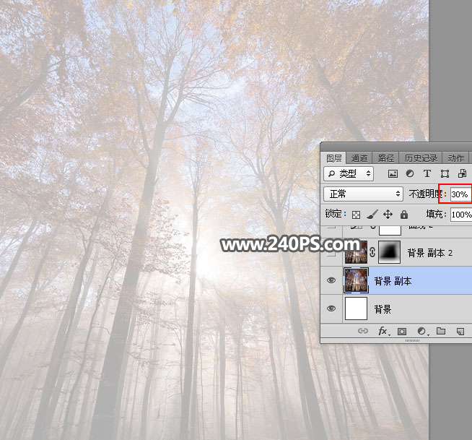Click link layers chain icon at panel bottom
The image size is (472, 440).
click(363, 331)
